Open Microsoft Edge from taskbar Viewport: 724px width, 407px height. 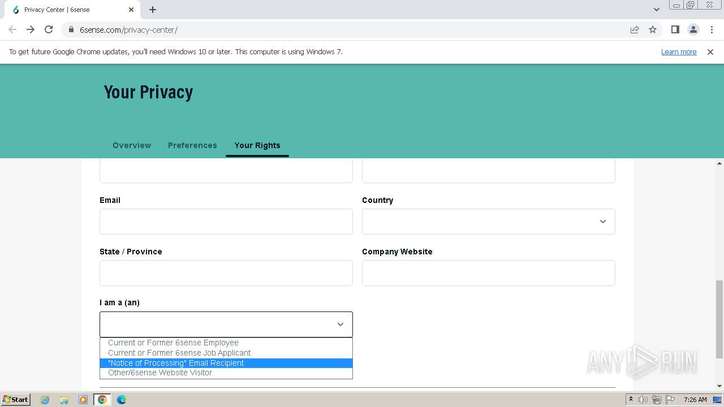point(122,400)
